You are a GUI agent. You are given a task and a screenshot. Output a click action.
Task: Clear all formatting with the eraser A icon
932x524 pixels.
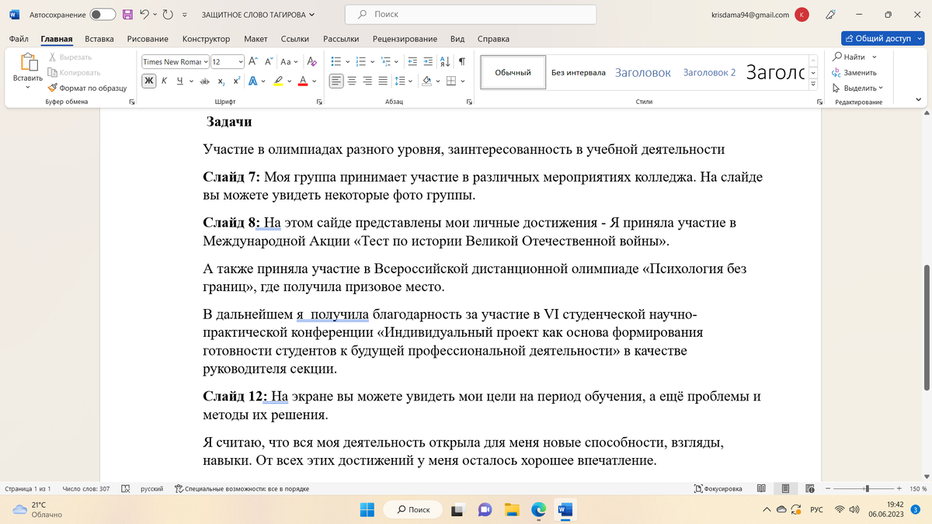coord(311,61)
